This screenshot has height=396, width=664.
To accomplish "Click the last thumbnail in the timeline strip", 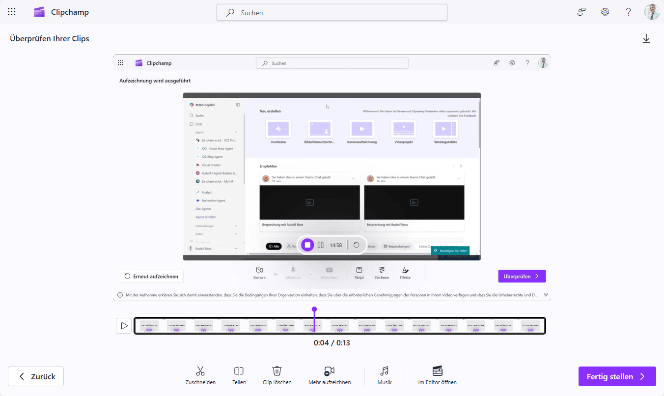I will pos(530,326).
